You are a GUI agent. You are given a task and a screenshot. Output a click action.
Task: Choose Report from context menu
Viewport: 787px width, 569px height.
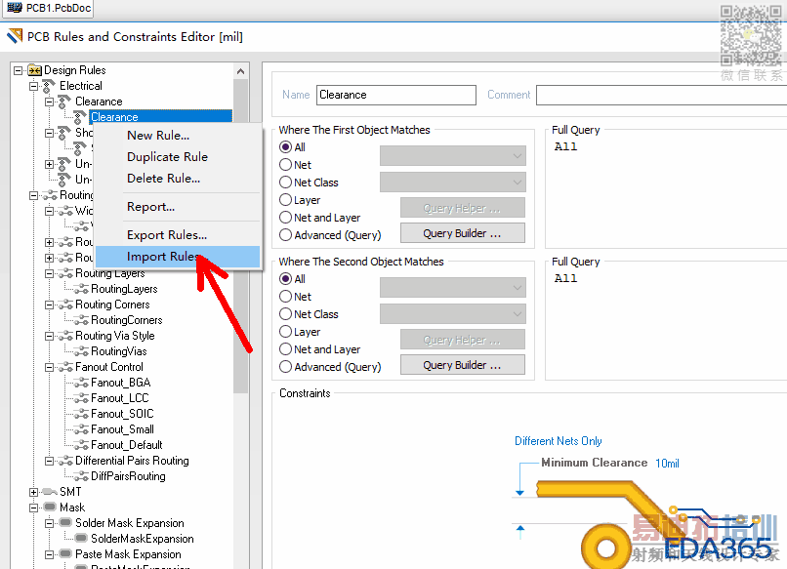(178, 207)
